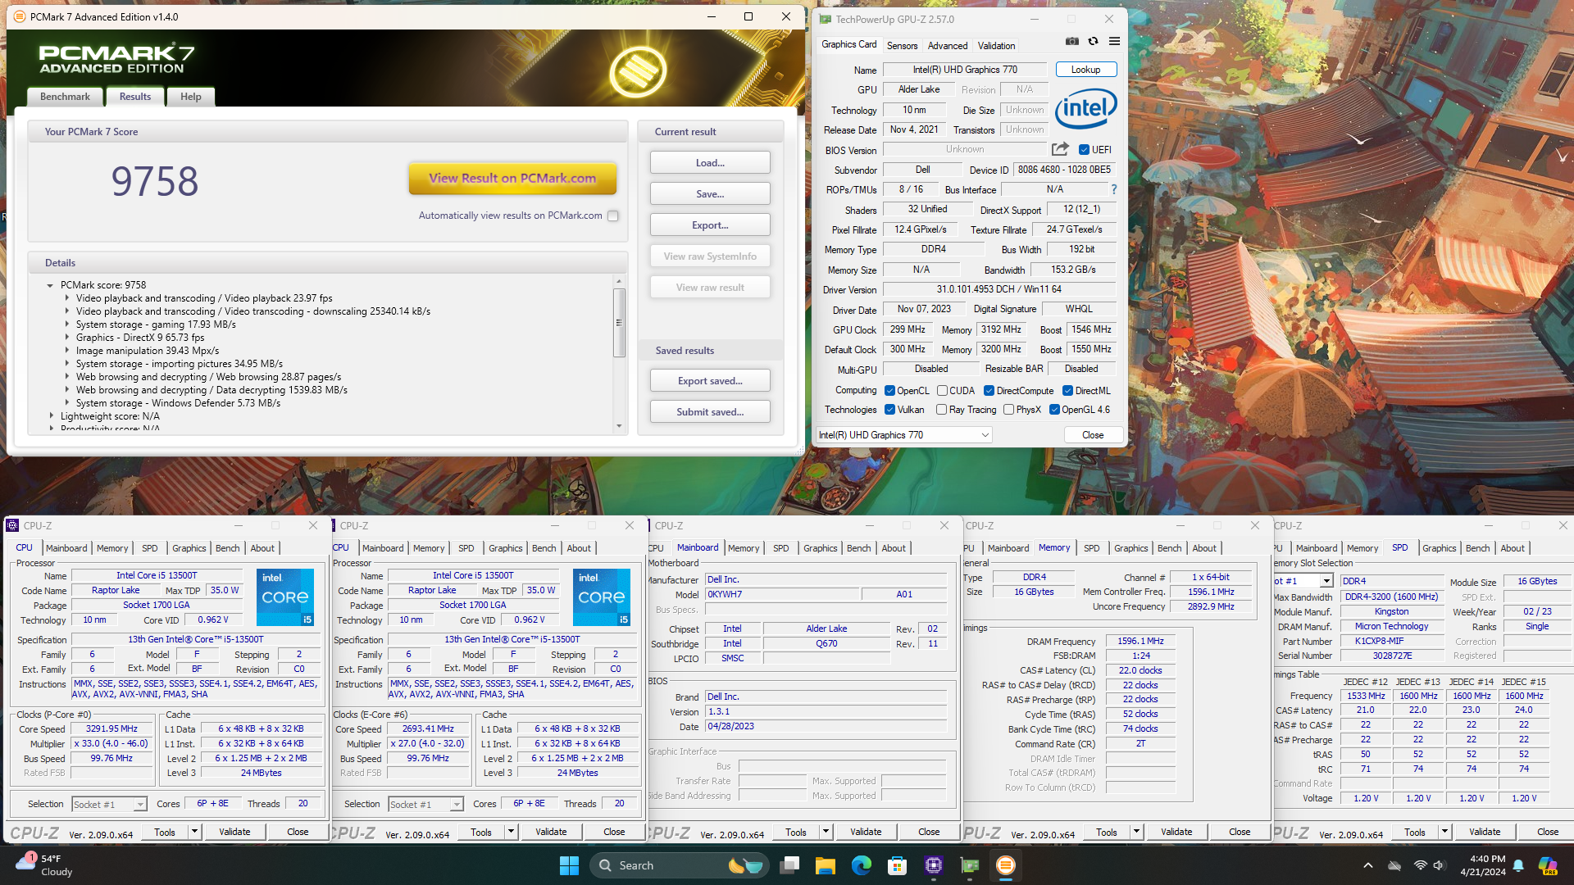Click PCMark 7 title bar app icon

(x=19, y=16)
